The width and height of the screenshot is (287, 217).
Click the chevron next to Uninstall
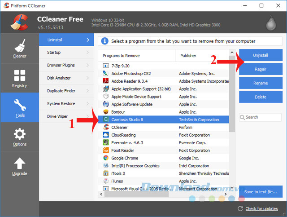88,40
